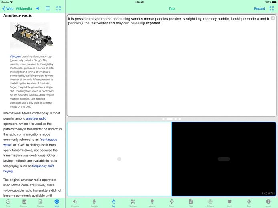Screen dimensions: 278x208
Task: Click the Wikipedia title button
Action: point(24,8)
